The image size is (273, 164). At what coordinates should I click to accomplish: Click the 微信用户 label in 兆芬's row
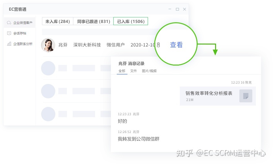coord(115,45)
